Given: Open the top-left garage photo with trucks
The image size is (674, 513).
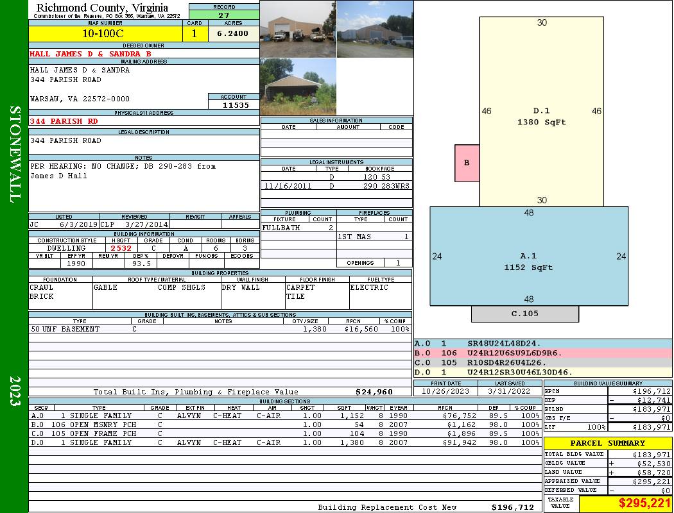Looking at the screenshot, I should click(x=298, y=29).
